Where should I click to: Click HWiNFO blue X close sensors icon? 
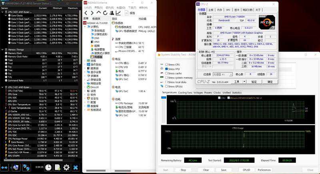click(75, 167)
